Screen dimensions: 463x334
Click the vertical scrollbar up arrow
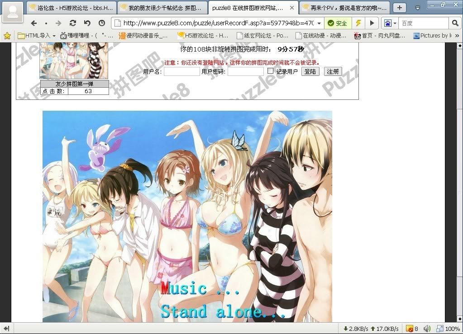point(460,46)
